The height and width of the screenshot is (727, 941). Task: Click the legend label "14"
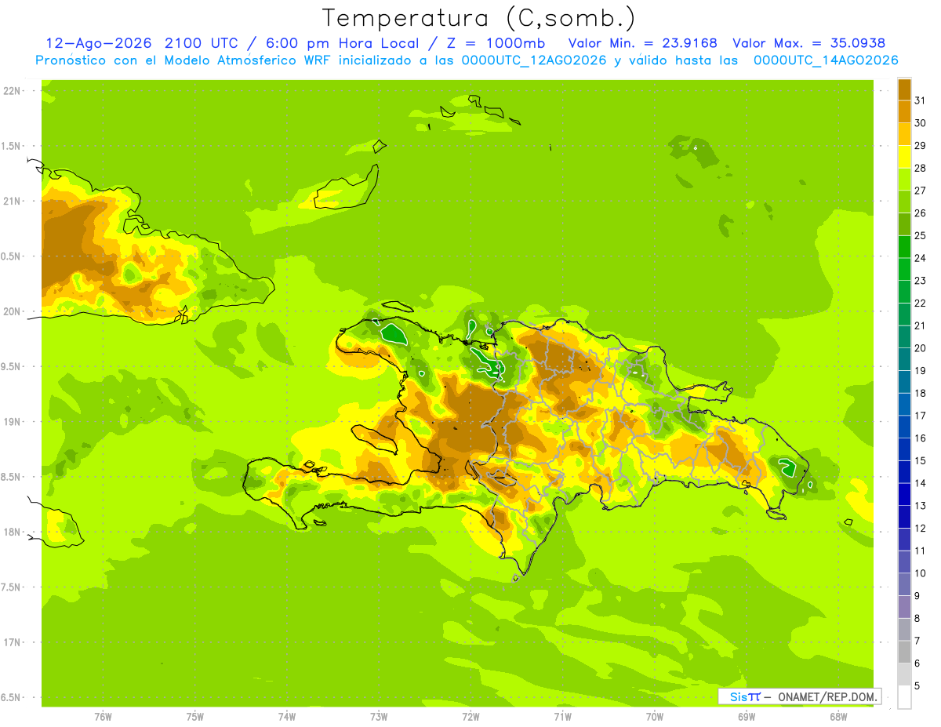click(x=921, y=483)
